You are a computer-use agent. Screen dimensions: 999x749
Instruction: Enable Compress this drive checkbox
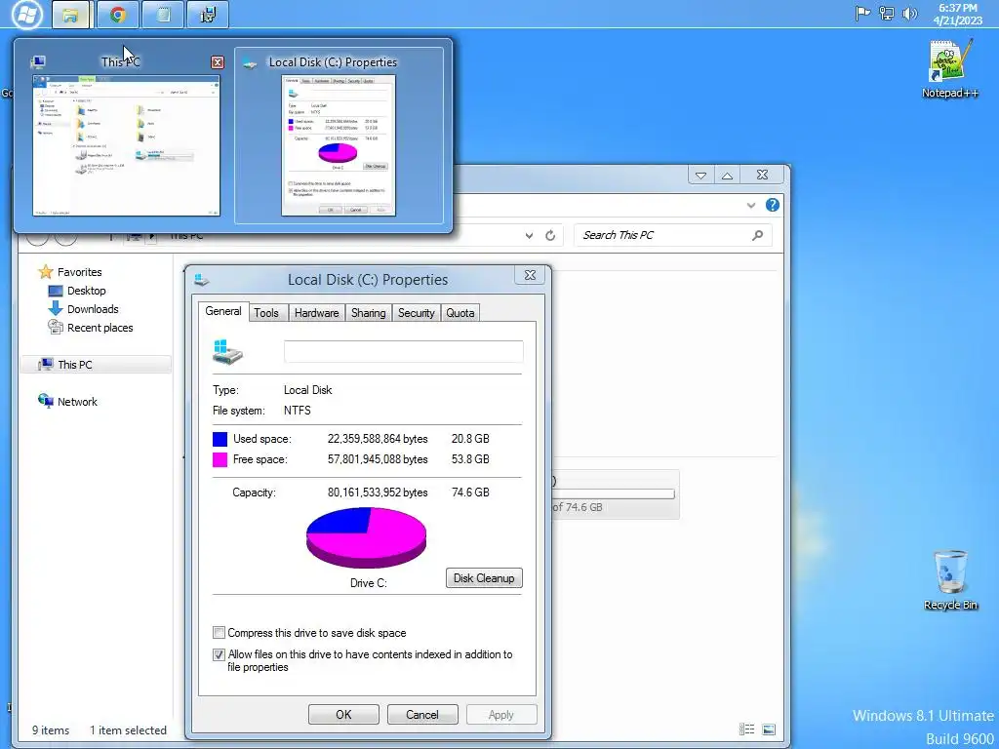[220, 632]
